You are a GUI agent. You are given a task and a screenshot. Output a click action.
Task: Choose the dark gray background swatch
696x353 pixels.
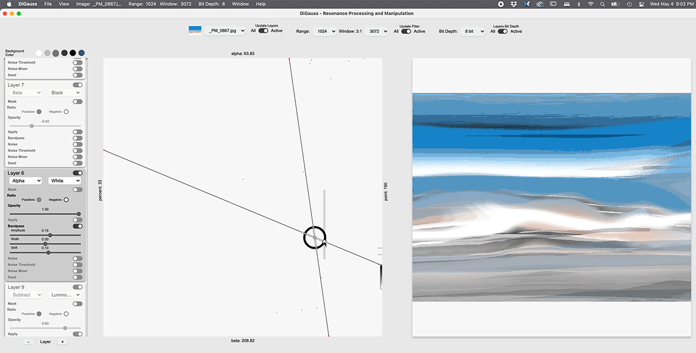(64, 53)
